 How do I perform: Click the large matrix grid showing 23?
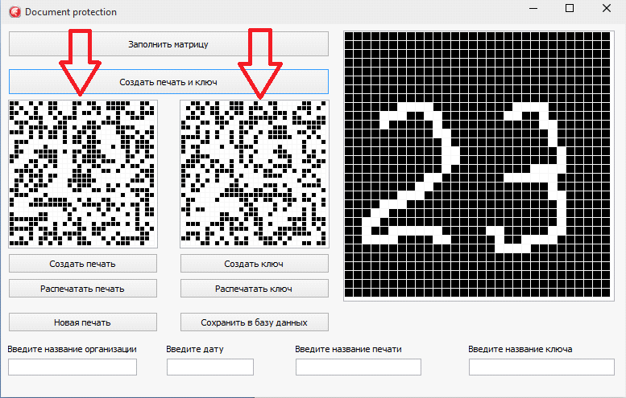click(479, 166)
